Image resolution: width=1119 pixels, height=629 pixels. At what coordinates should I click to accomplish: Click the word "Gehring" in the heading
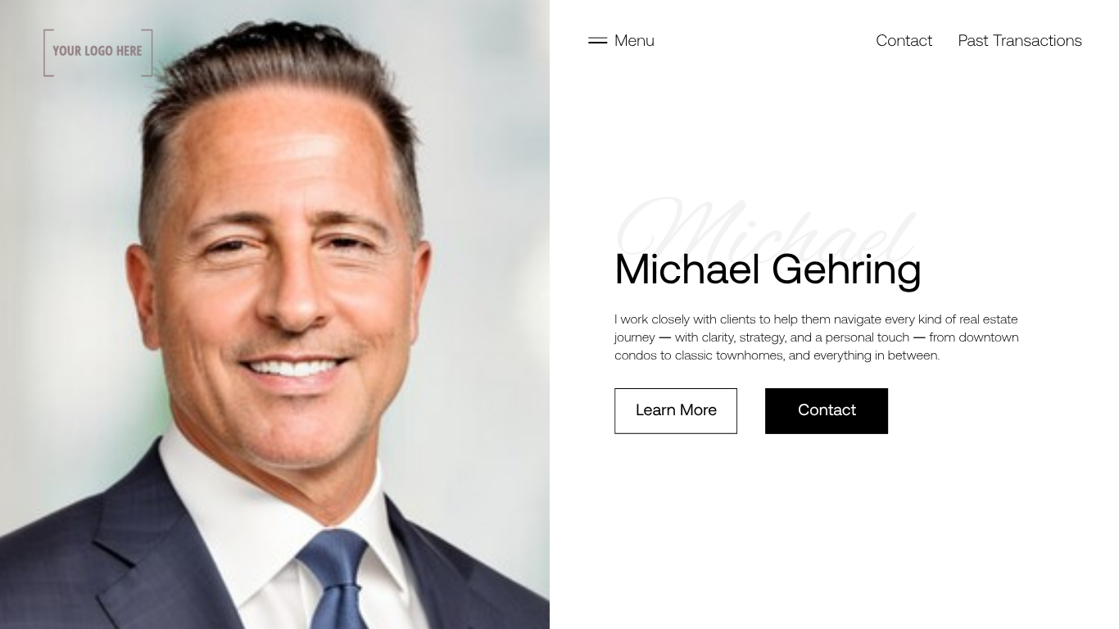tap(846, 271)
